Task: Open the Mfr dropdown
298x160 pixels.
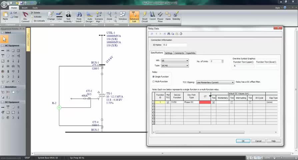Action: click(x=175, y=61)
